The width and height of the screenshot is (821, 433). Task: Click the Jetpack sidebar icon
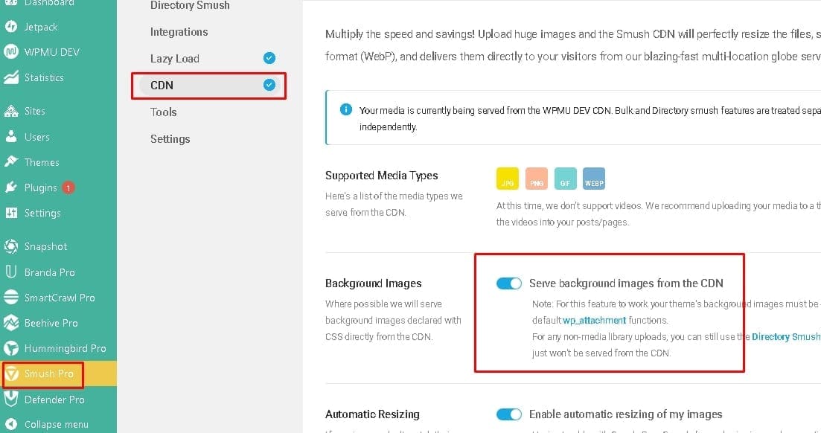[11, 26]
